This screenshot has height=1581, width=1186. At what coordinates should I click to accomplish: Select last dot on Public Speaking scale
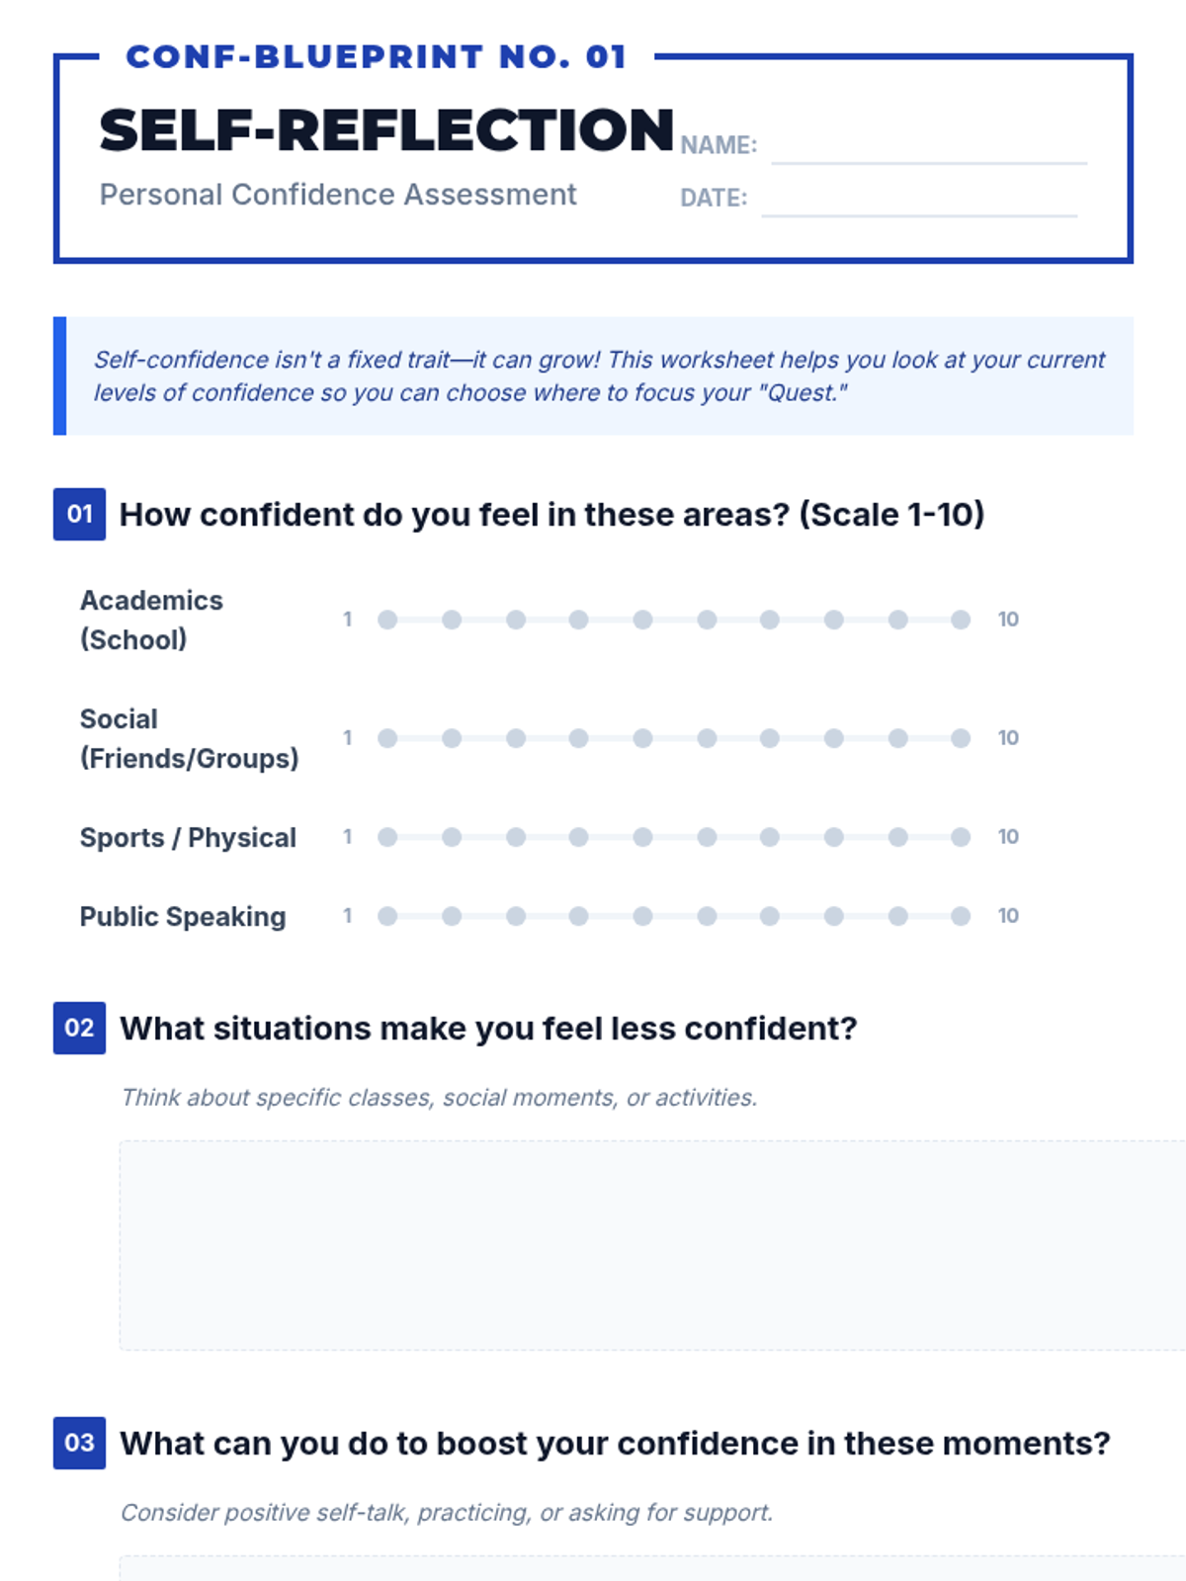click(961, 916)
